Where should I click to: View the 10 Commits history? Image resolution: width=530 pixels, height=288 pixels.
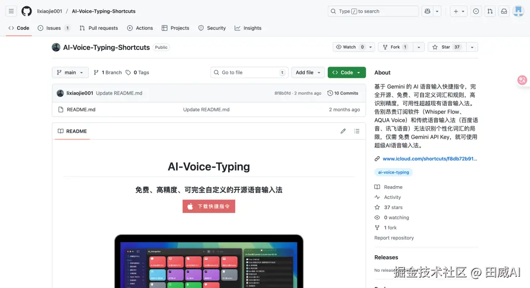[343, 93]
